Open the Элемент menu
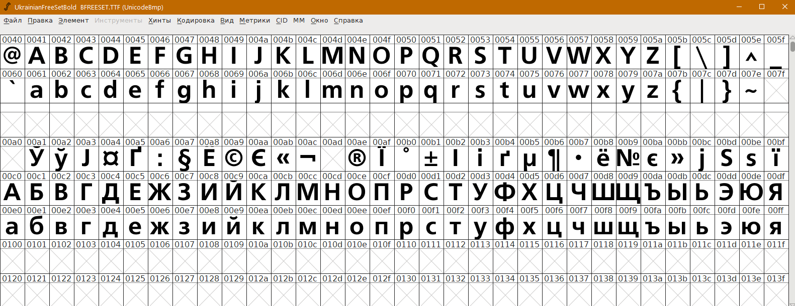This screenshot has width=795, height=306. pos(73,21)
